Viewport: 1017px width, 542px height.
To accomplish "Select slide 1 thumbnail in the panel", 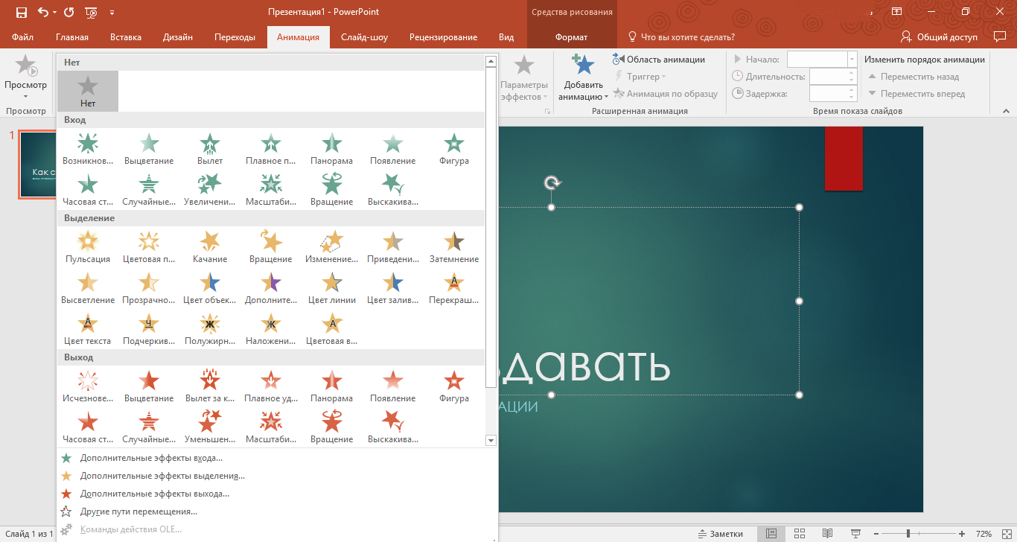I will tap(36, 166).
